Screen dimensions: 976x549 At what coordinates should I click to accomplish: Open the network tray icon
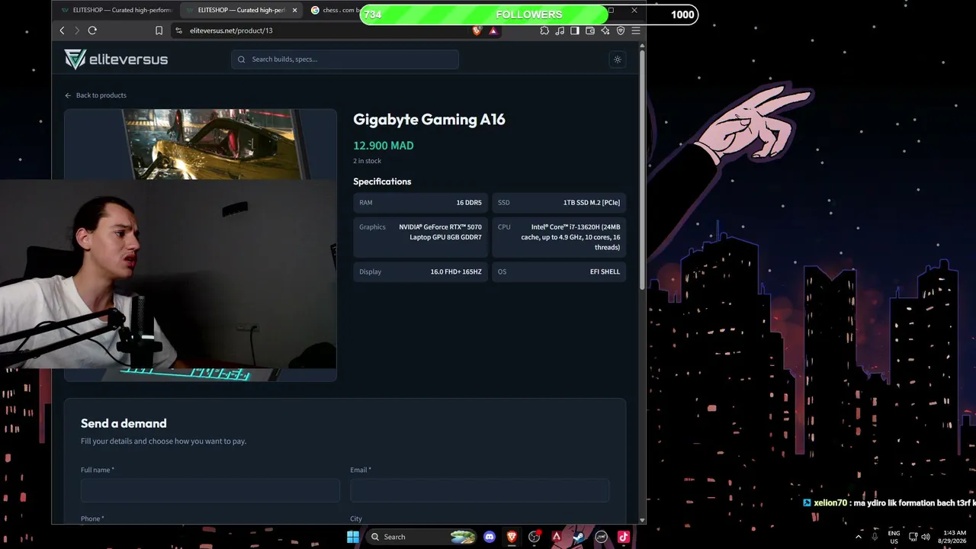(913, 537)
